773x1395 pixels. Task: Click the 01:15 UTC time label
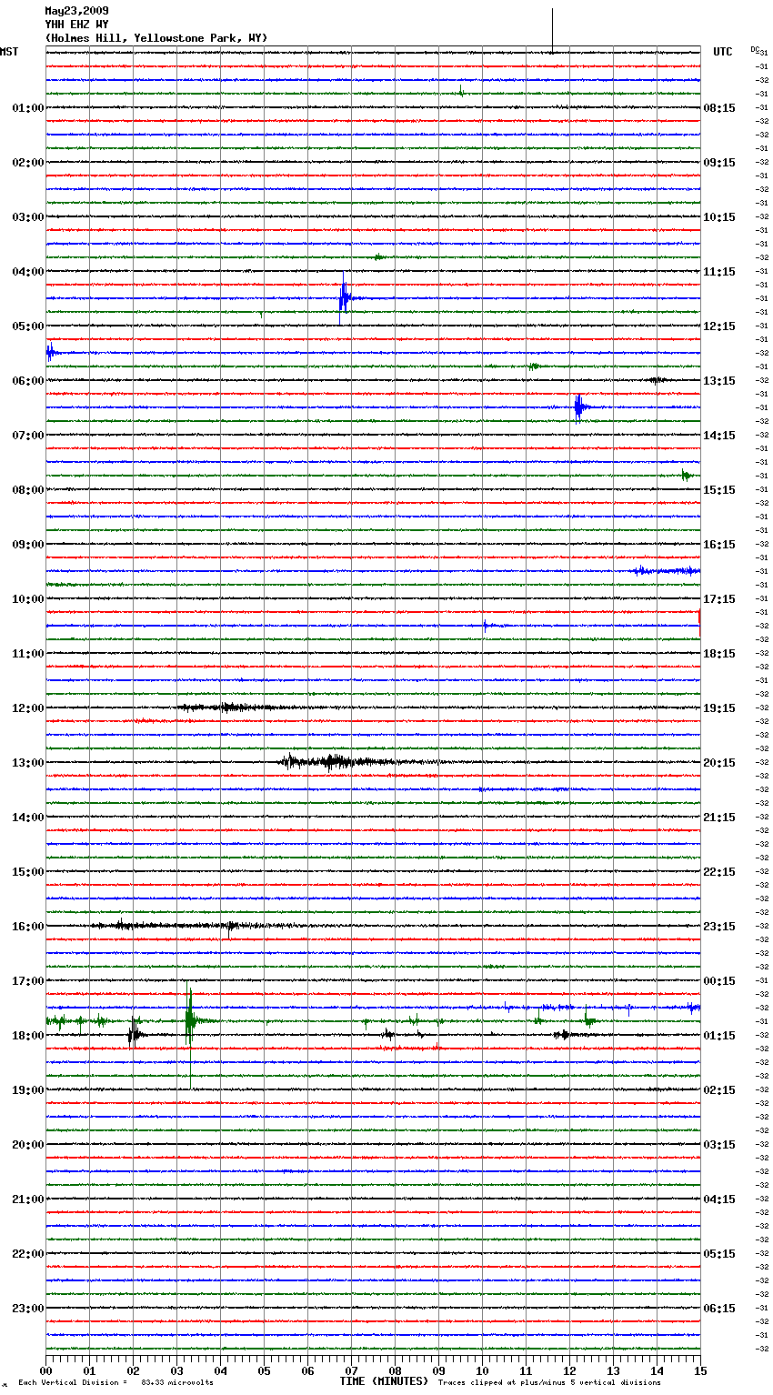719,1036
